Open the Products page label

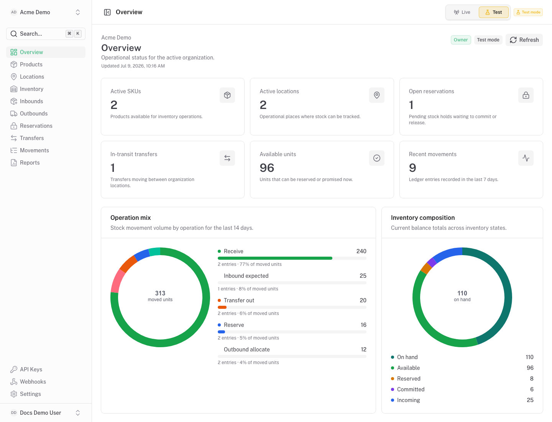click(31, 64)
